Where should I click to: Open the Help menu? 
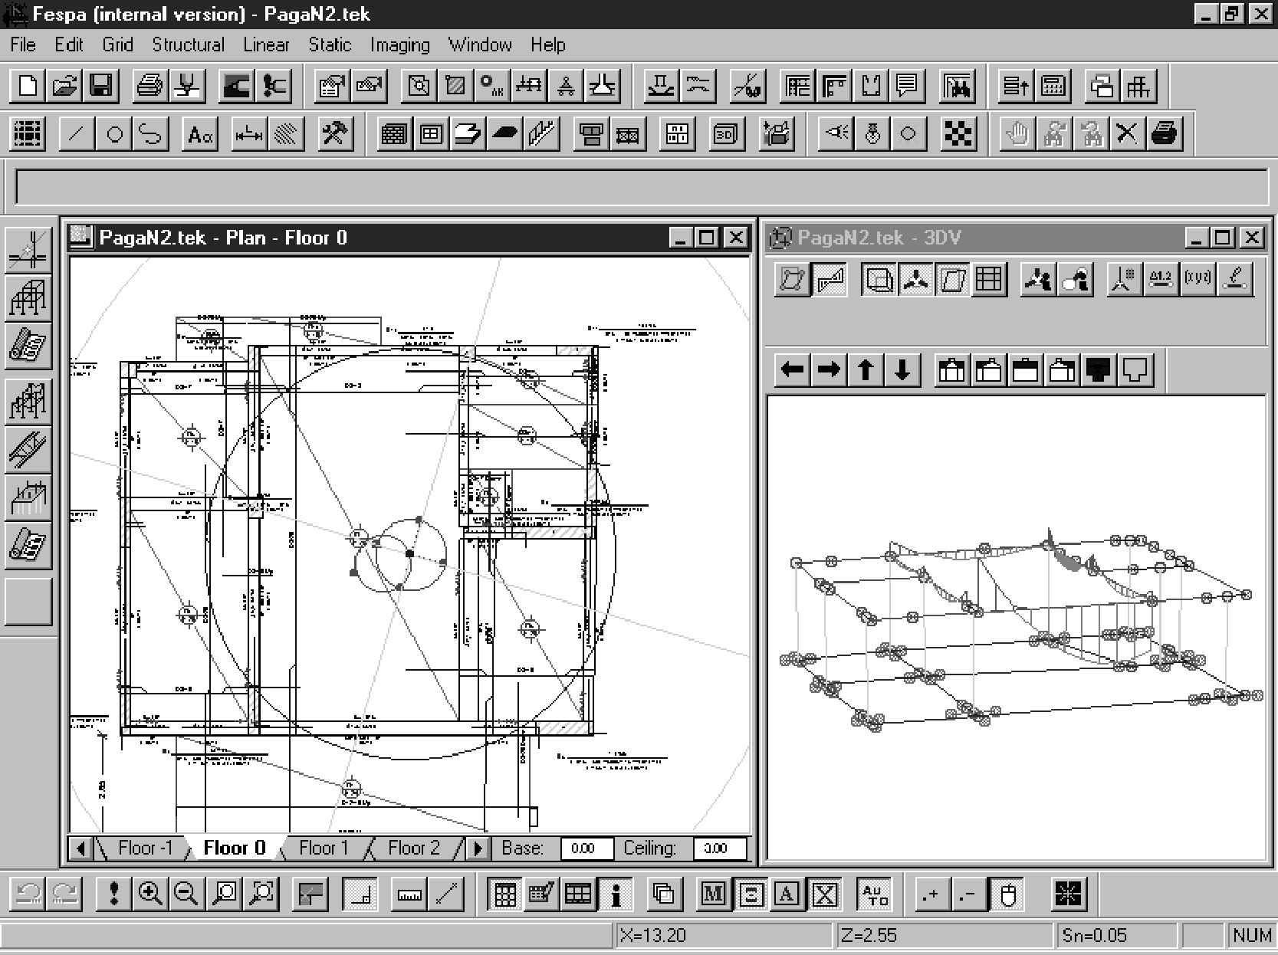547,45
